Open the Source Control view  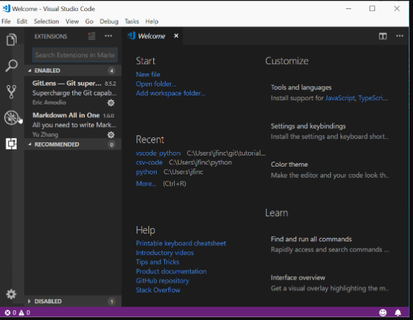pyautogui.click(x=11, y=92)
